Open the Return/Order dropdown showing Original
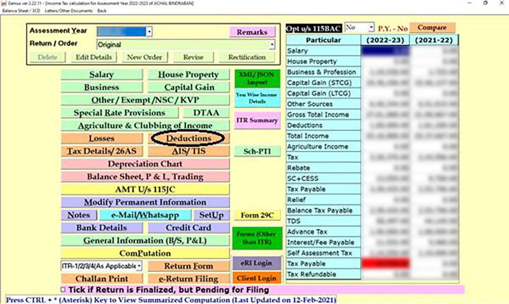 tap(271, 44)
